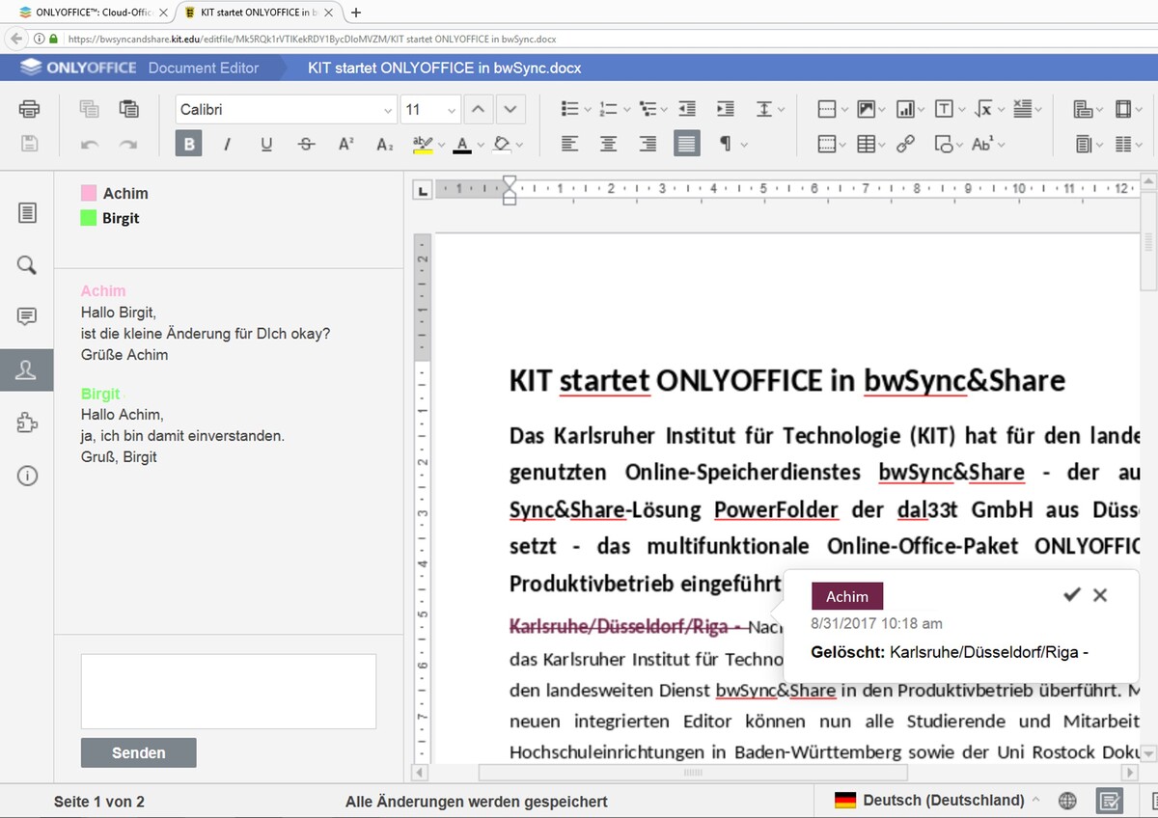
Task: Increase font size with the up arrow
Action: pos(478,109)
